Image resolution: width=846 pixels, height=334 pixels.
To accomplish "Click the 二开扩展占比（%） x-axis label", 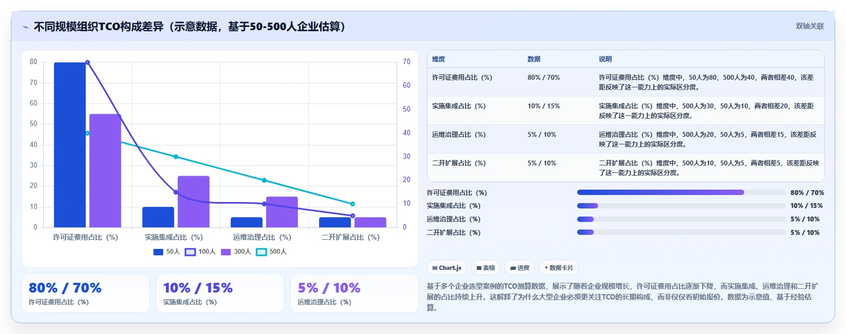I will (x=351, y=237).
